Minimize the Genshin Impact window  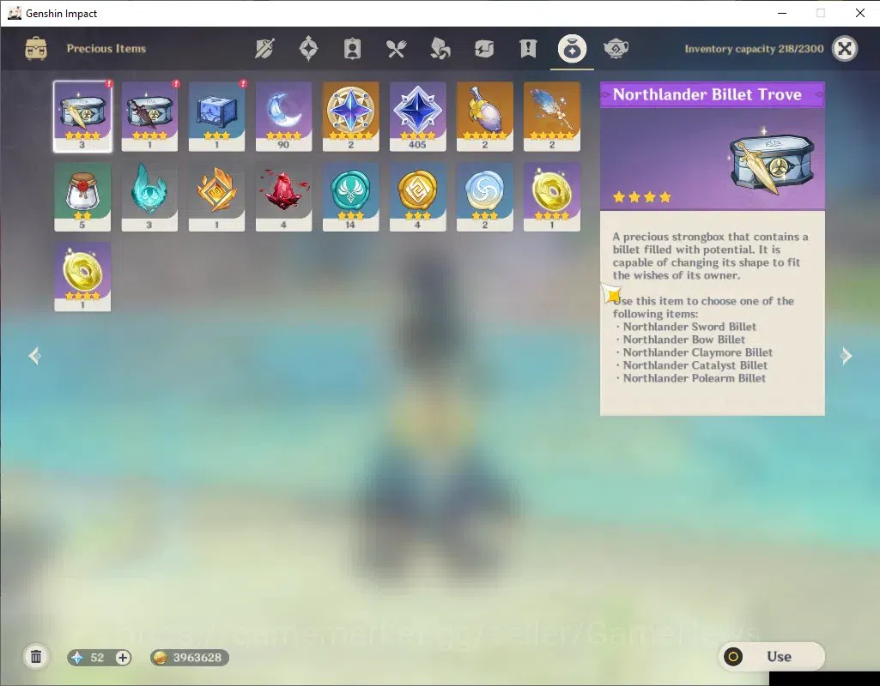point(782,13)
